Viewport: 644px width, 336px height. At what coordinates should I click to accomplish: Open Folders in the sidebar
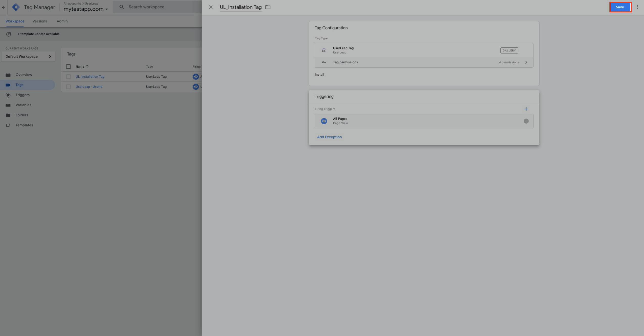tap(28, 115)
